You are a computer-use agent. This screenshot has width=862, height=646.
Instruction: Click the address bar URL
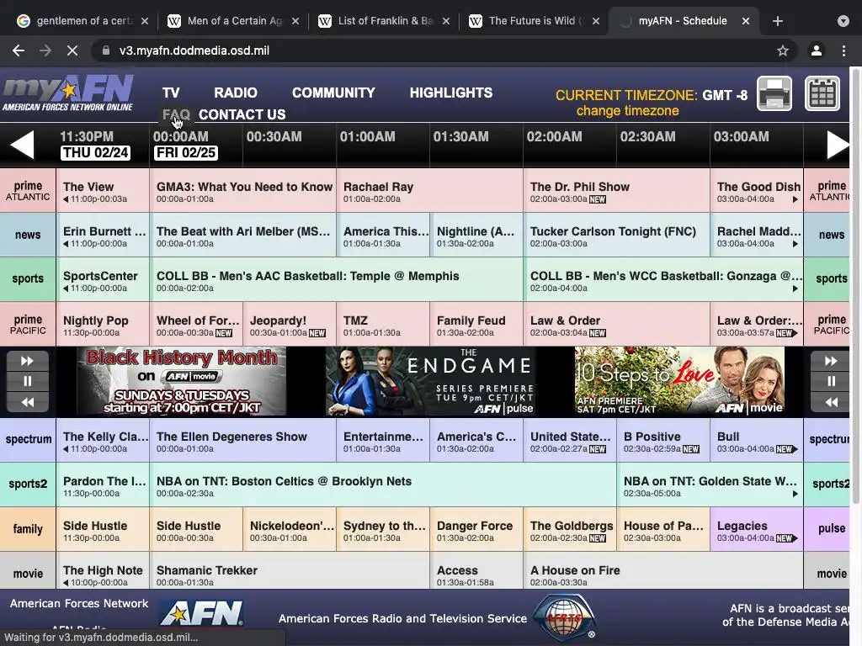194,50
